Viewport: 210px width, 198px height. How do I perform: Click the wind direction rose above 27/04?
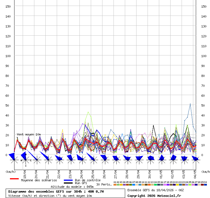click(x=116, y=160)
